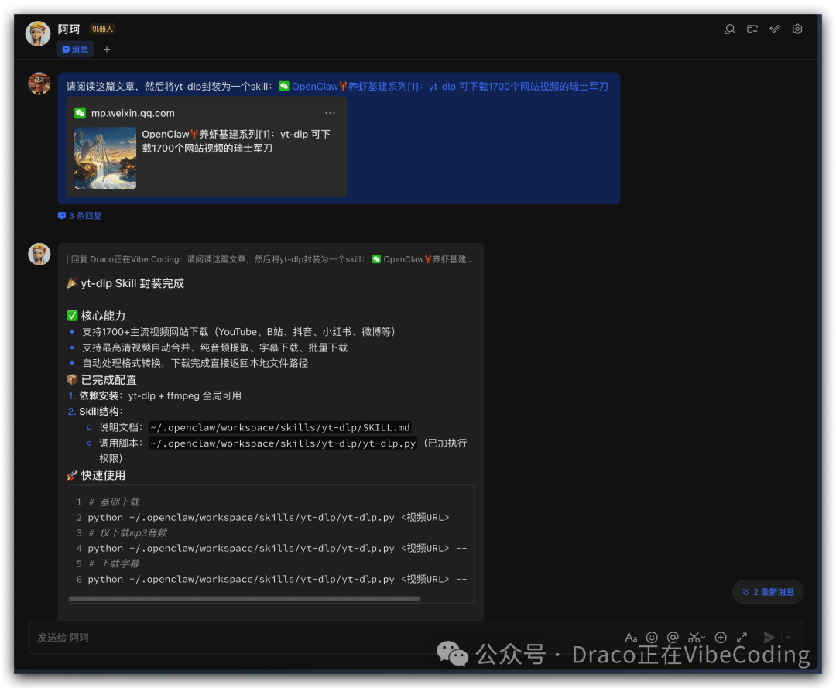Open the tasks checkmark icon in the header
This screenshot has width=836, height=688.
pyautogui.click(x=774, y=29)
